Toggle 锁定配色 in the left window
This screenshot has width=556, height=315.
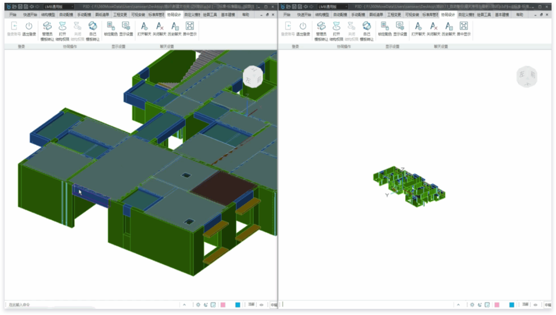coord(110,27)
